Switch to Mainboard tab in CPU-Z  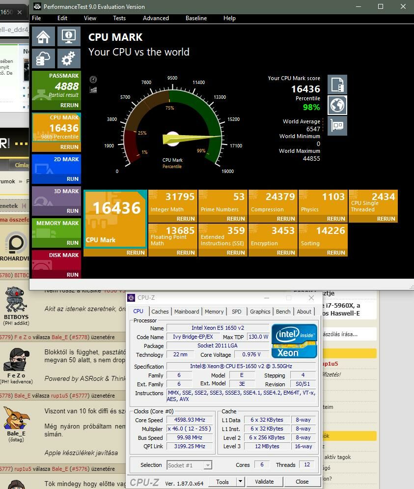187,312
